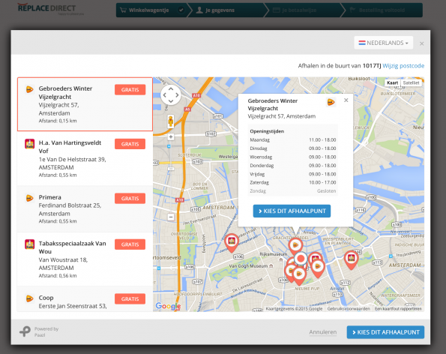Select Tabaksspeciaalzaak Van Wou location
This screenshot has width=446, height=354.
85,259
